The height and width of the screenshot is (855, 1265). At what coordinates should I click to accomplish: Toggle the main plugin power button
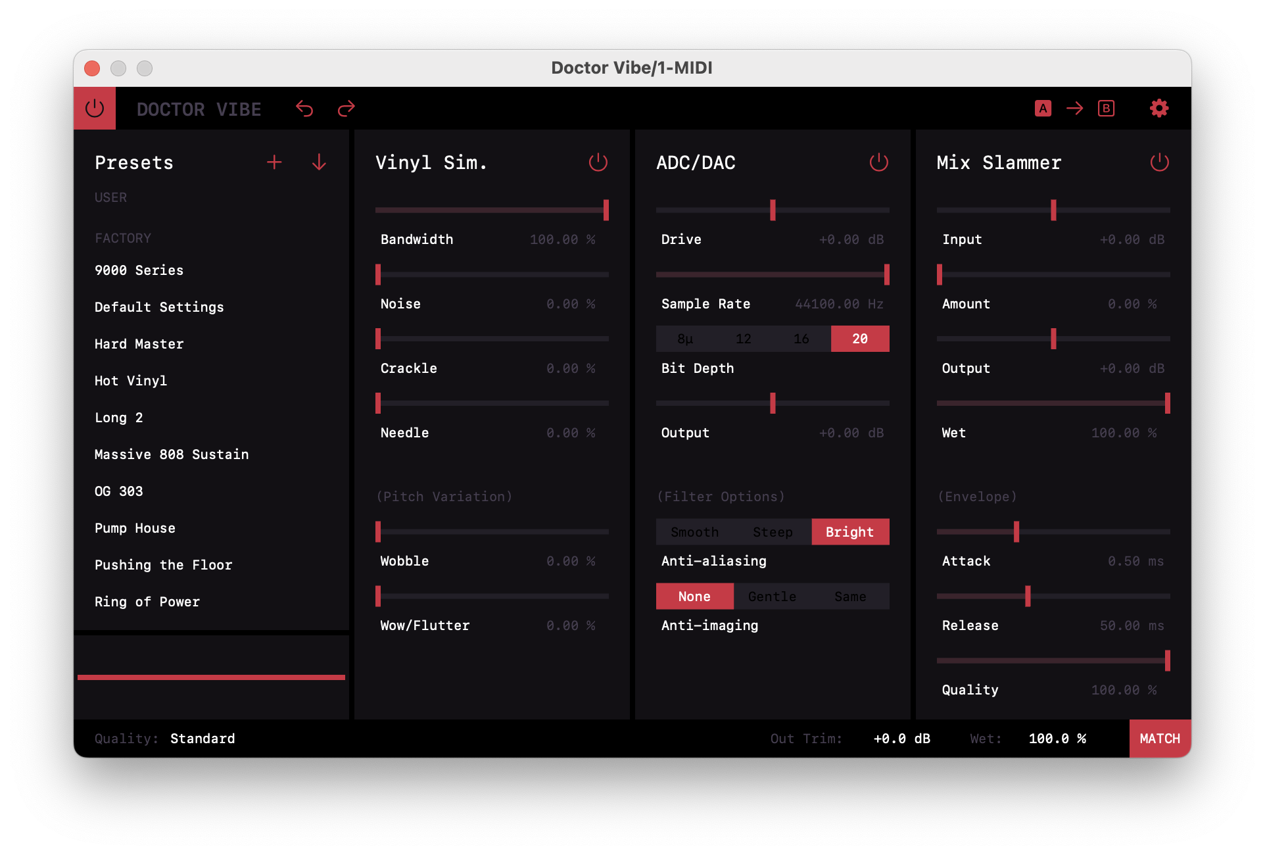click(x=95, y=109)
